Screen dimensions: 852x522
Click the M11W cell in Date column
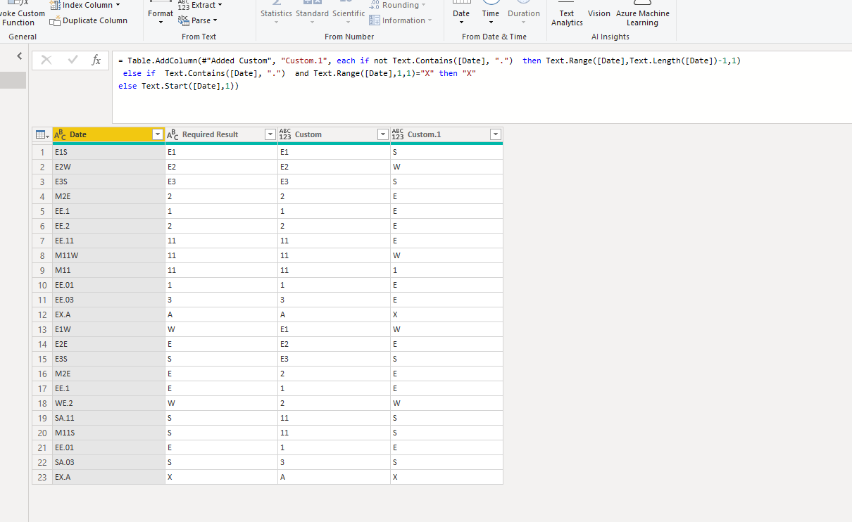108,255
